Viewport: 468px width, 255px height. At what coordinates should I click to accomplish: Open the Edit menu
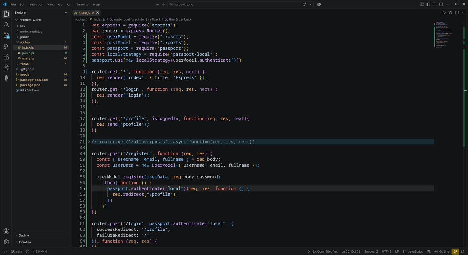[23, 4]
